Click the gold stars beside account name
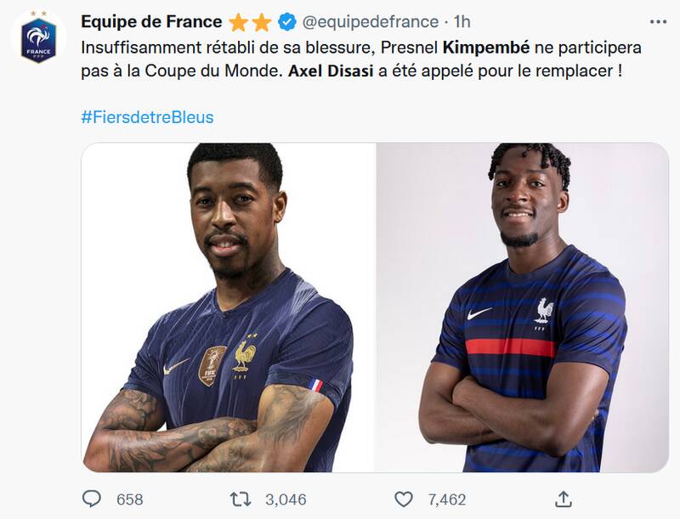 tap(250, 22)
